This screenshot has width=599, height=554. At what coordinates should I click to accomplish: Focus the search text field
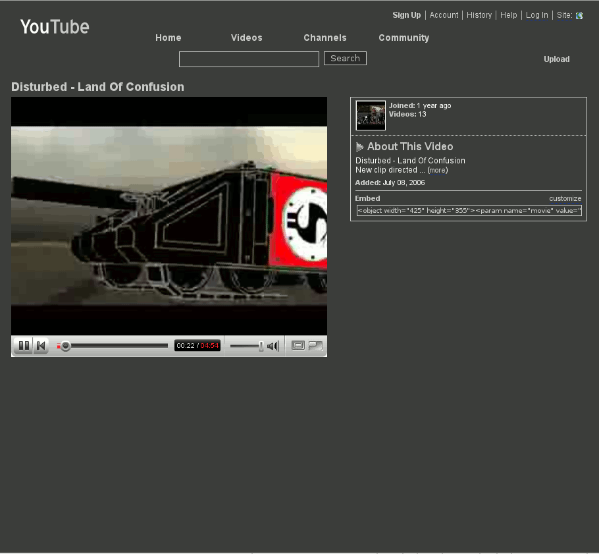click(x=249, y=59)
